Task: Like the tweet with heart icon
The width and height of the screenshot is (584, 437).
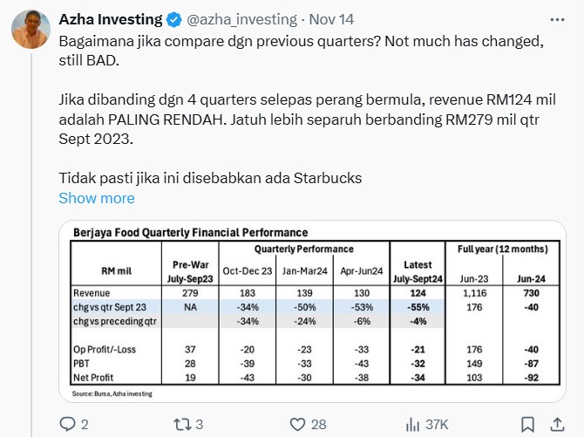Action: 297,424
